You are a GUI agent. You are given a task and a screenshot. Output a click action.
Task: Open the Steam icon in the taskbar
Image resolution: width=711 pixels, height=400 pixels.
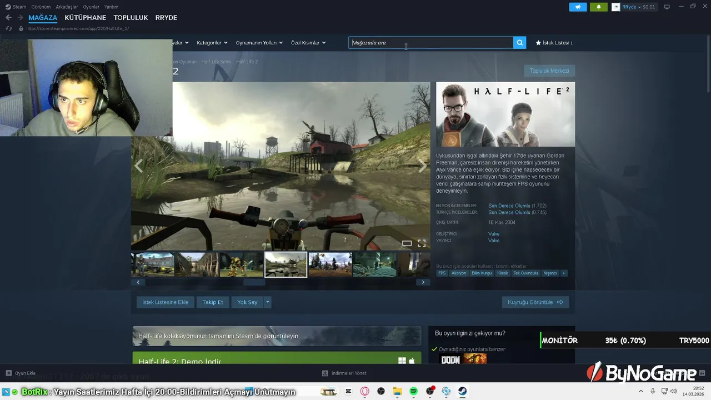tap(462, 391)
